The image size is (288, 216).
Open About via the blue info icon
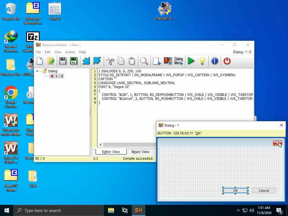coord(215,61)
